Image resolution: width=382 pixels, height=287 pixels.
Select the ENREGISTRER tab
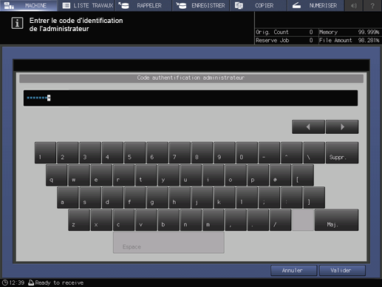click(x=201, y=5)
